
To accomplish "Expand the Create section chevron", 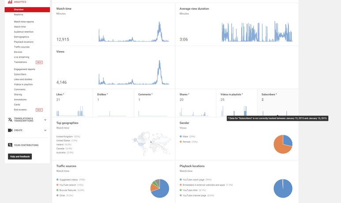I will [x=45, y=130].
